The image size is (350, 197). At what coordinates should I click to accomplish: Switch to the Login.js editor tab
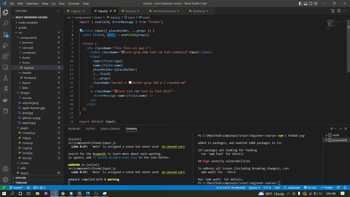[x=75, y=11]
